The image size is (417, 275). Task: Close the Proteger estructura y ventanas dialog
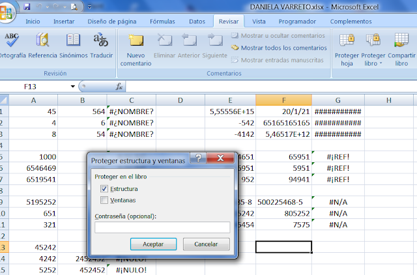click(220, 158)
